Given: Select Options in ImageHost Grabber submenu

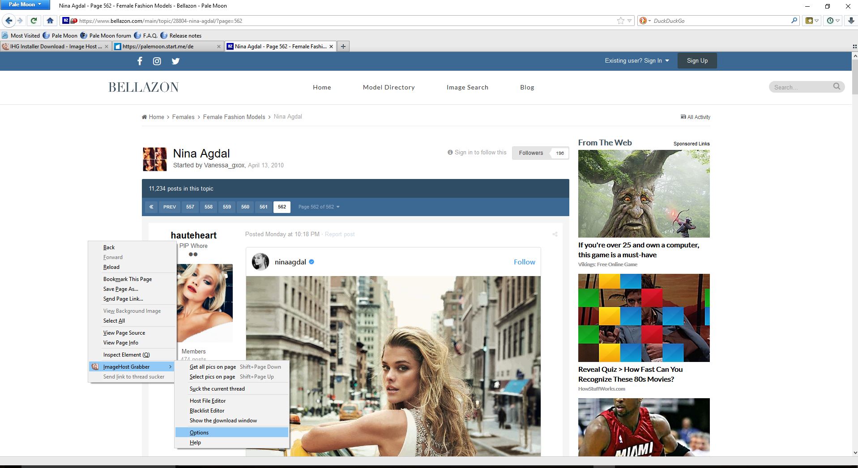Looking at the screenshot, I should click(199, 433).
